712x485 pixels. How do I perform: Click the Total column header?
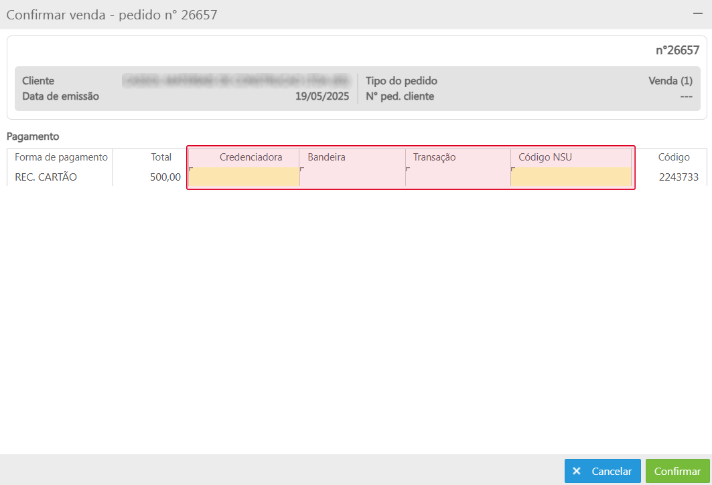coord(161,157)
